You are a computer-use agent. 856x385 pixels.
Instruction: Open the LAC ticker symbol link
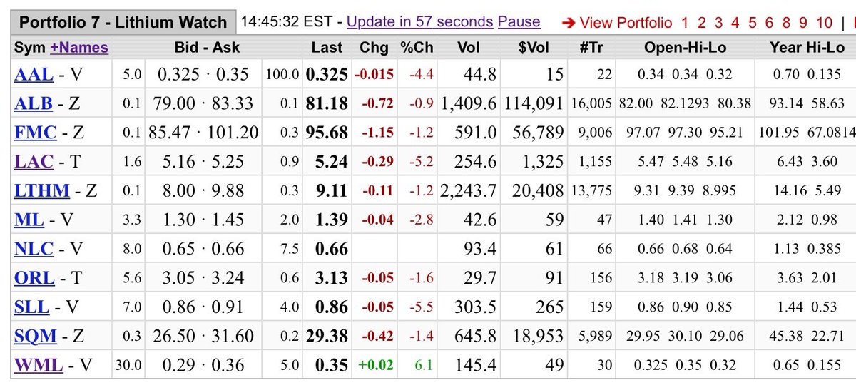(34, 161)
